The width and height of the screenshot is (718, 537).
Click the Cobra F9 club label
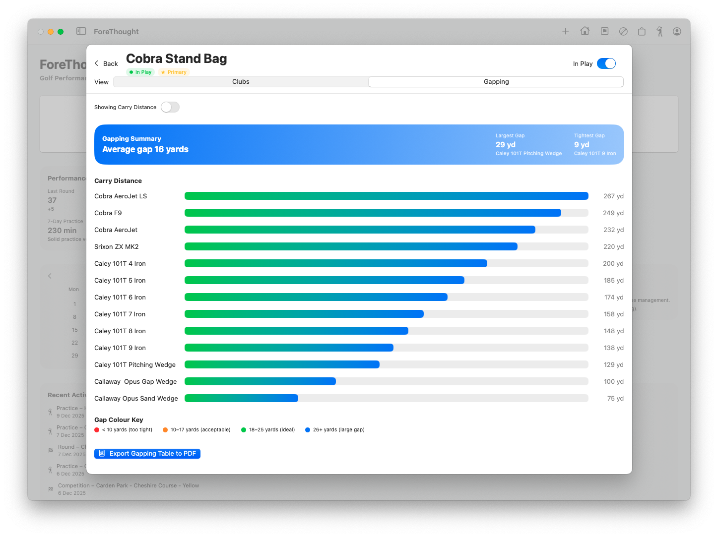(108, 213)
